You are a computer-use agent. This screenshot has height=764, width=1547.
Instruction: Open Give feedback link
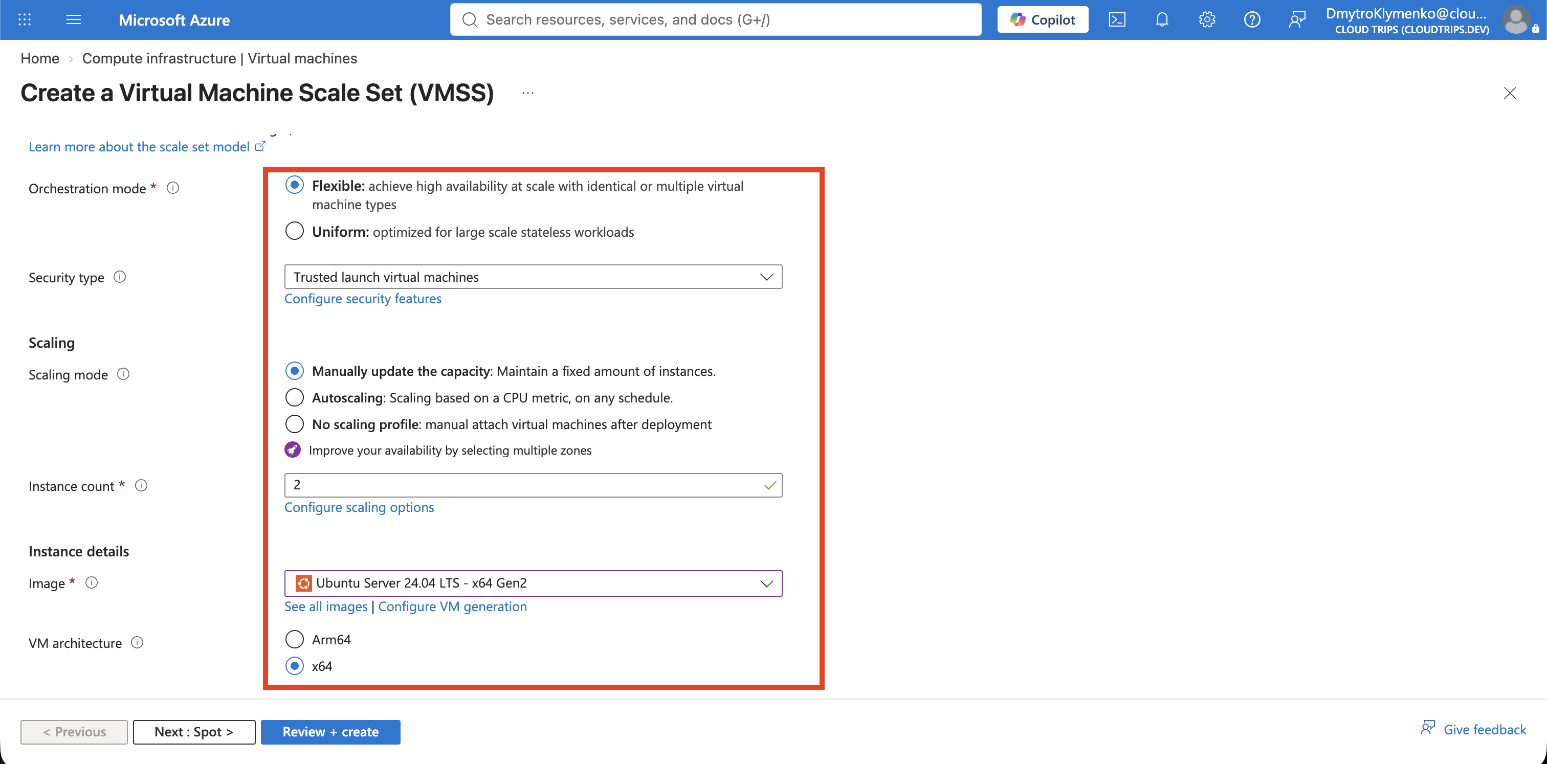click(x=1474, y=729)
